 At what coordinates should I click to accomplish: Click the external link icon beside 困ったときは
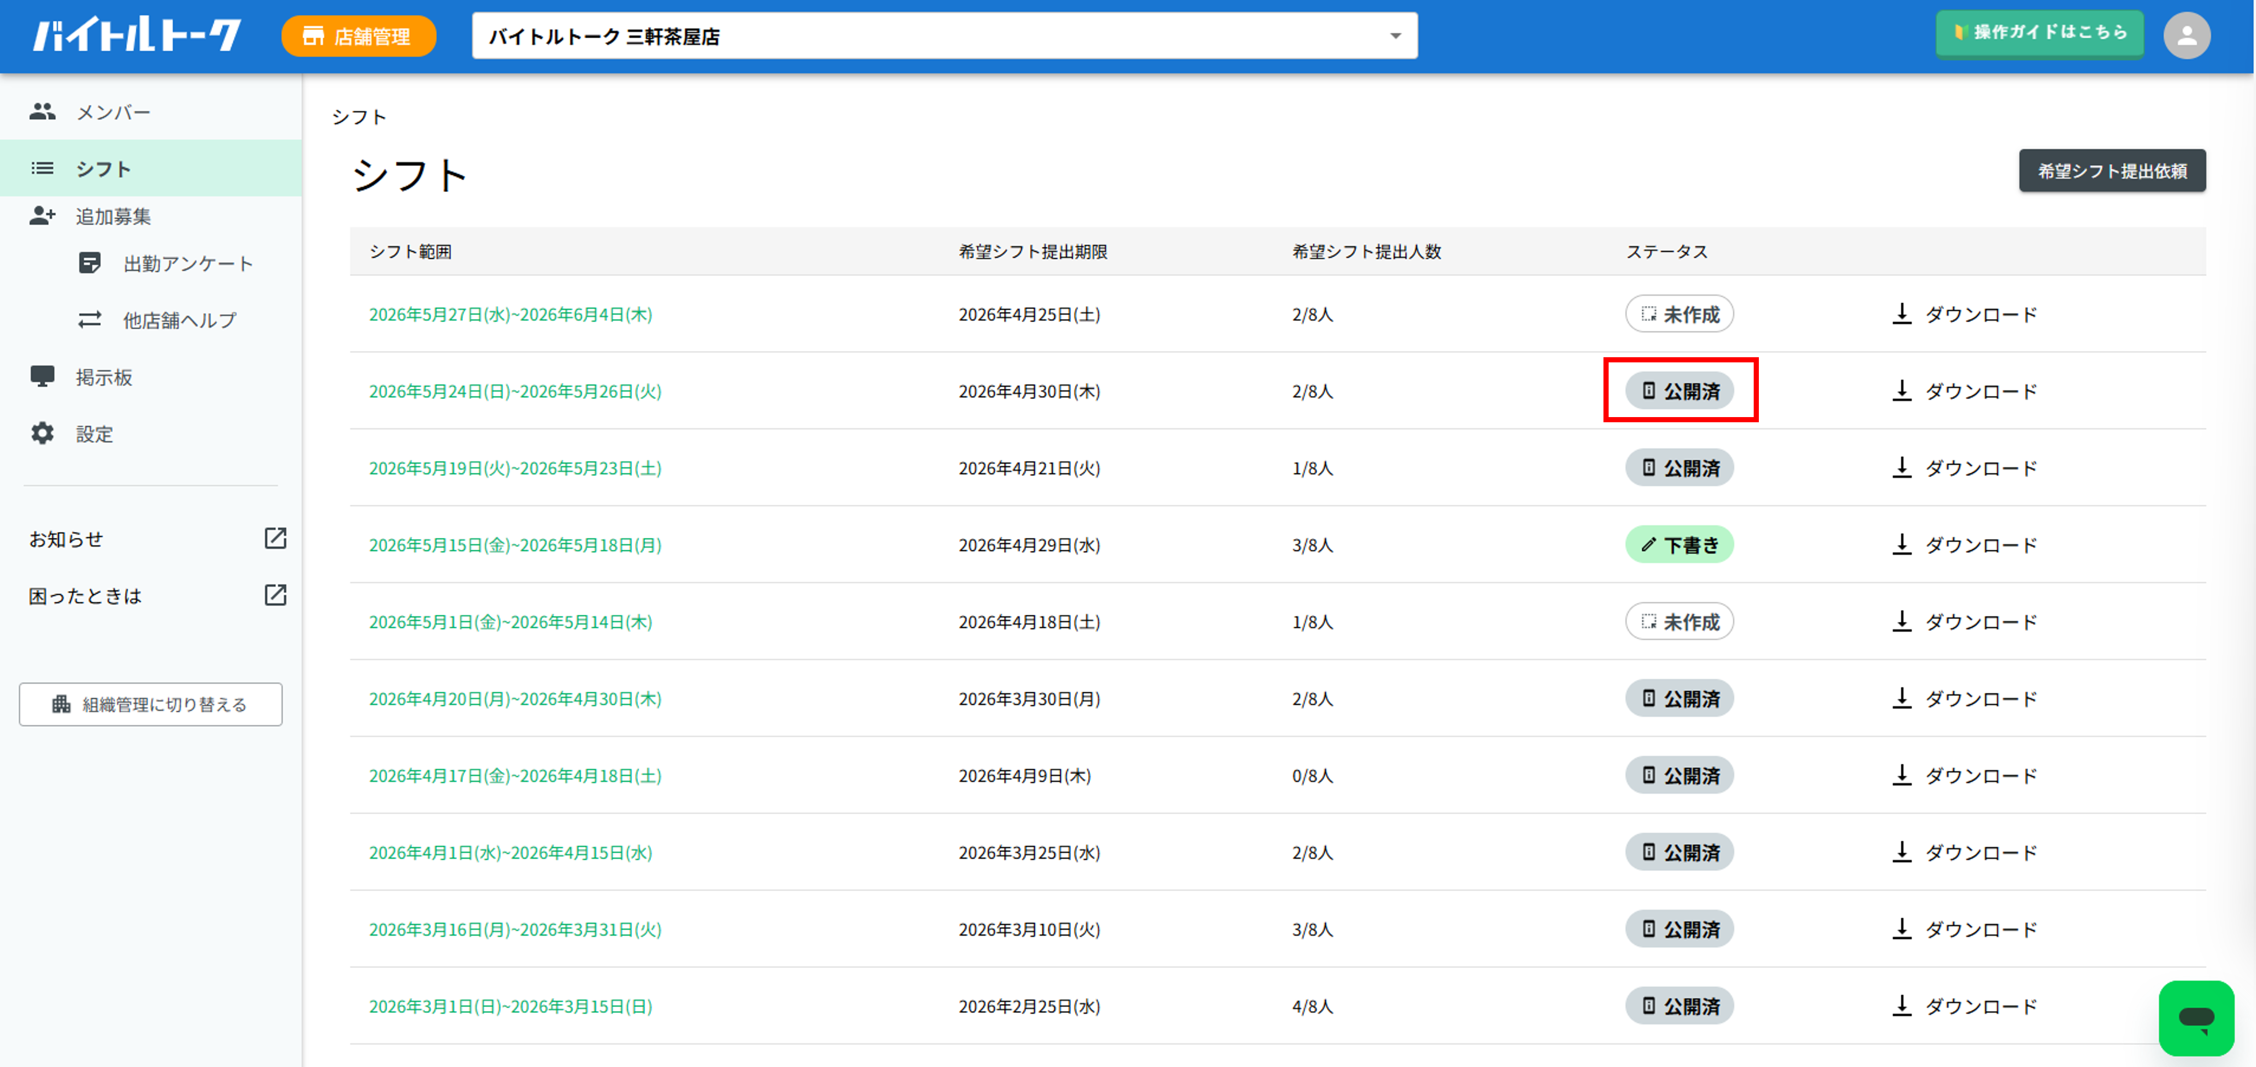275,595
